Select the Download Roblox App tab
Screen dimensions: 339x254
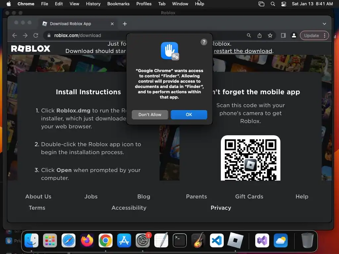pos(78,24)
